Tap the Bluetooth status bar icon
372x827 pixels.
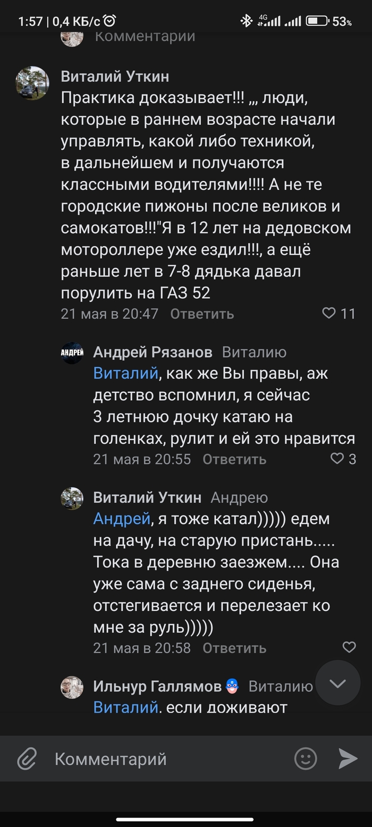(247, 21)
